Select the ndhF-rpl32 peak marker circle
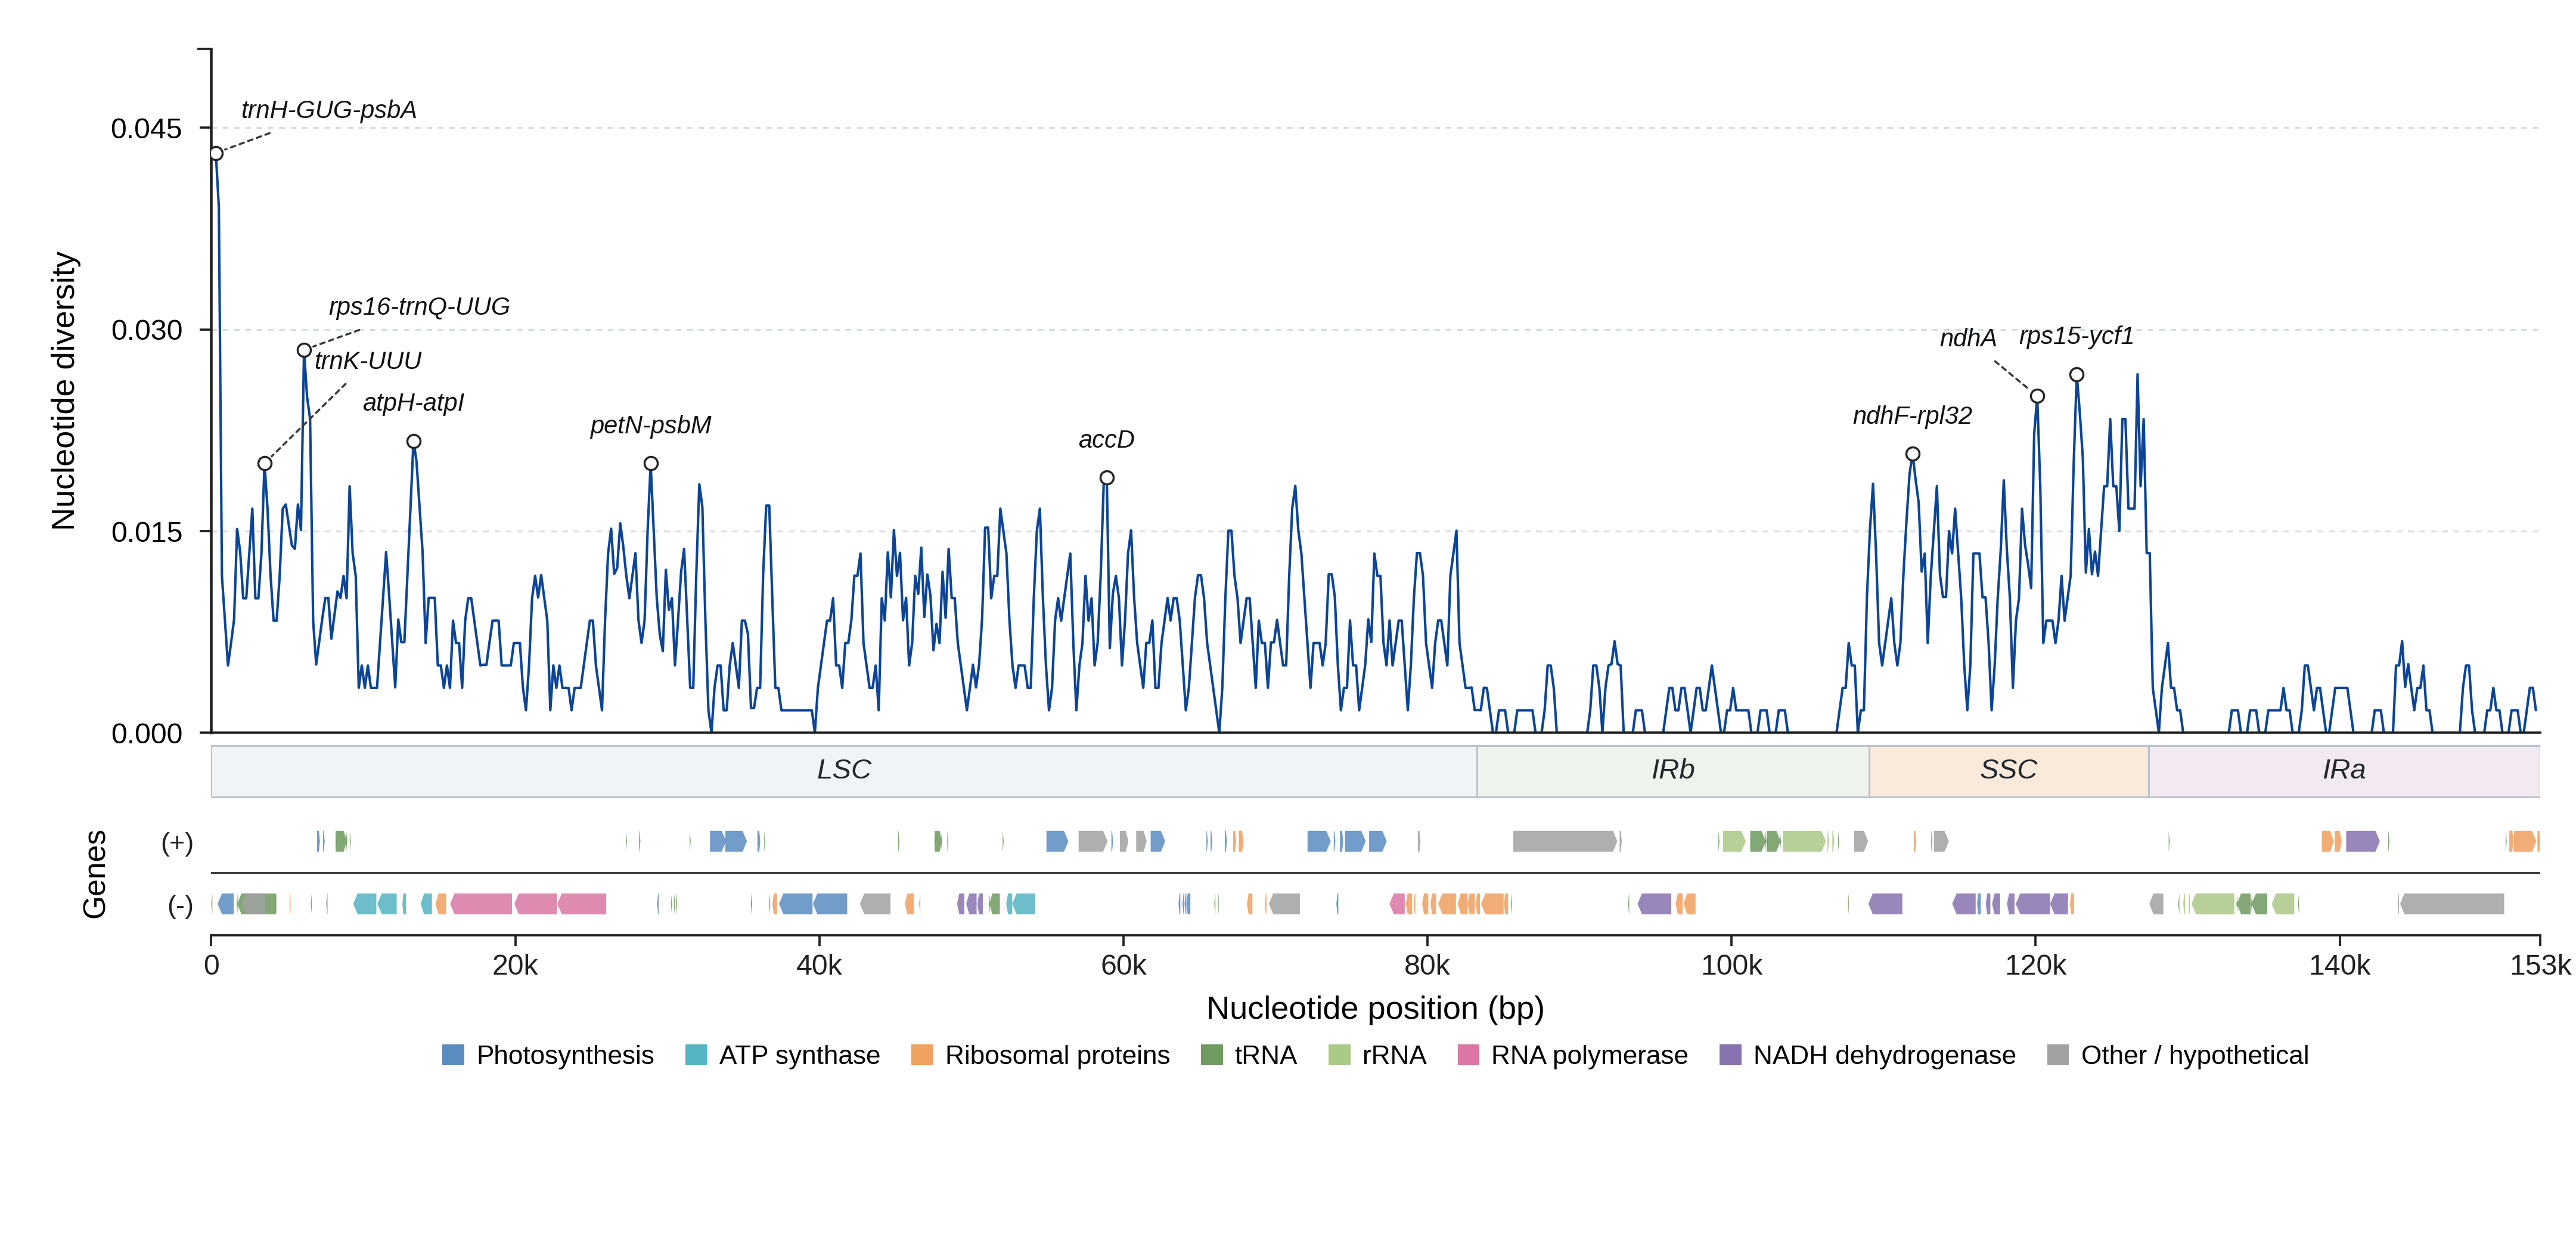2576x1253 pixels. pos(1913,454)
